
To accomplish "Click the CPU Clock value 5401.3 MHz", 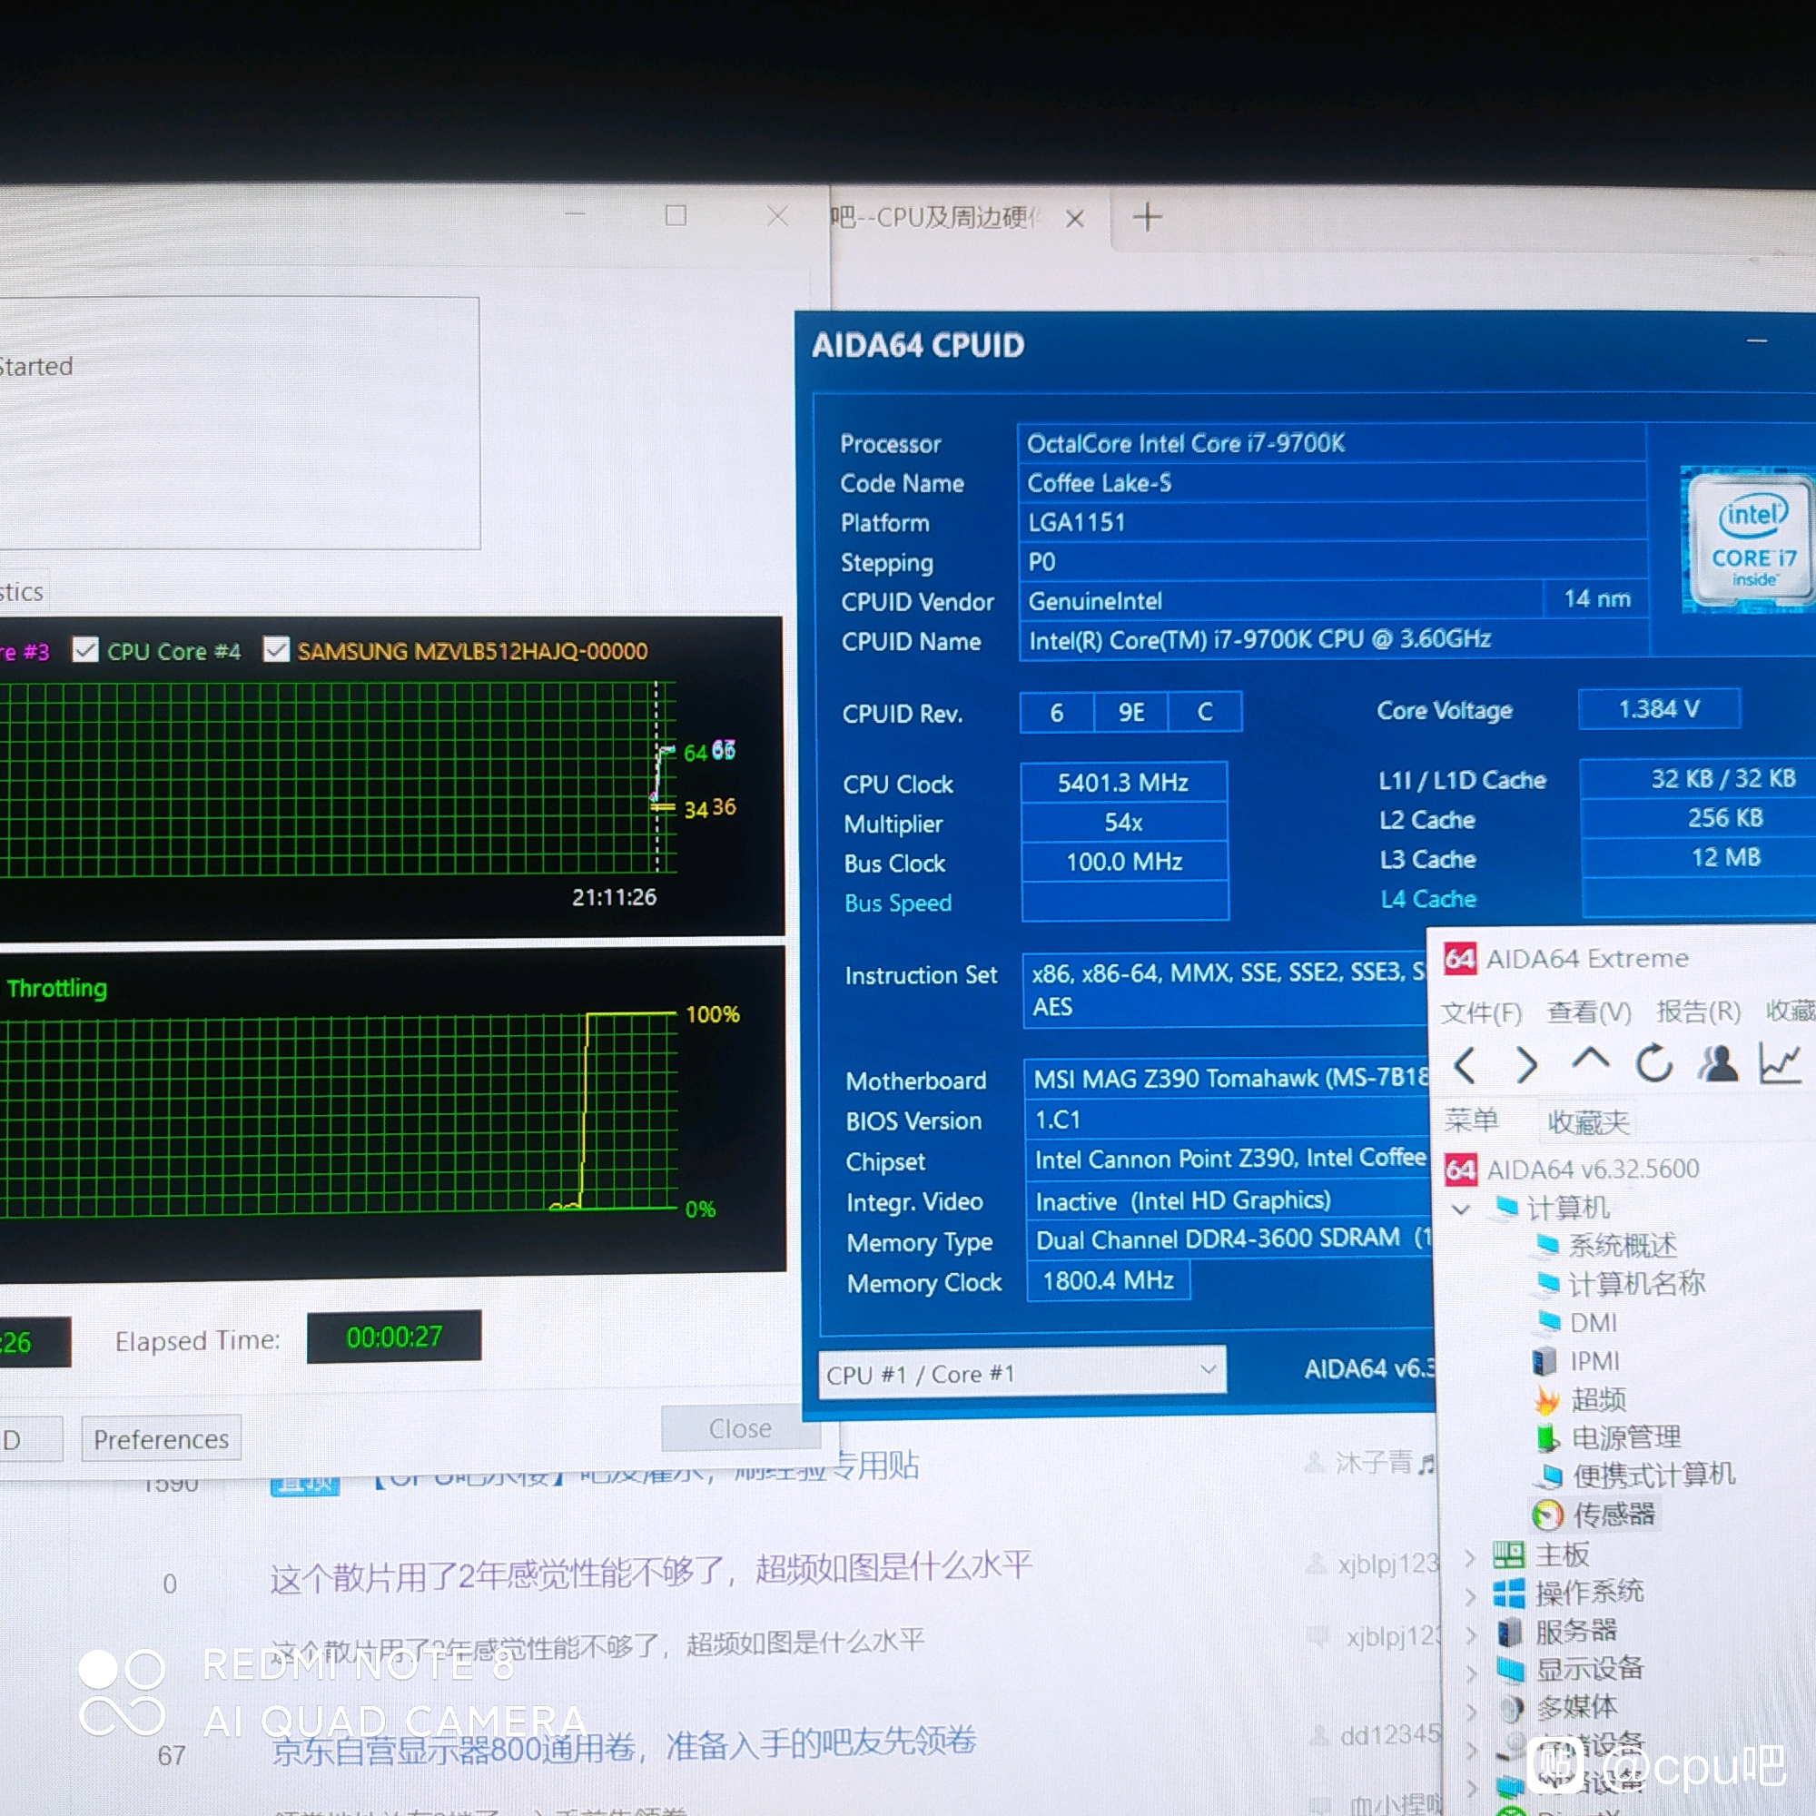I will [x=1123, y=782].
